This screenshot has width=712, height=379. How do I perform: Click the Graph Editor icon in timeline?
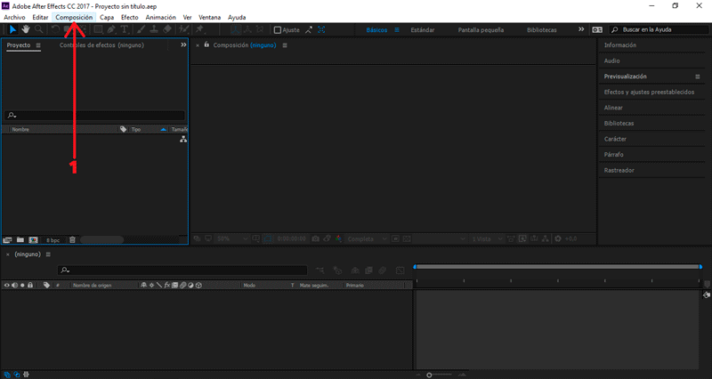pyautogui.click(x=400, y=270)
